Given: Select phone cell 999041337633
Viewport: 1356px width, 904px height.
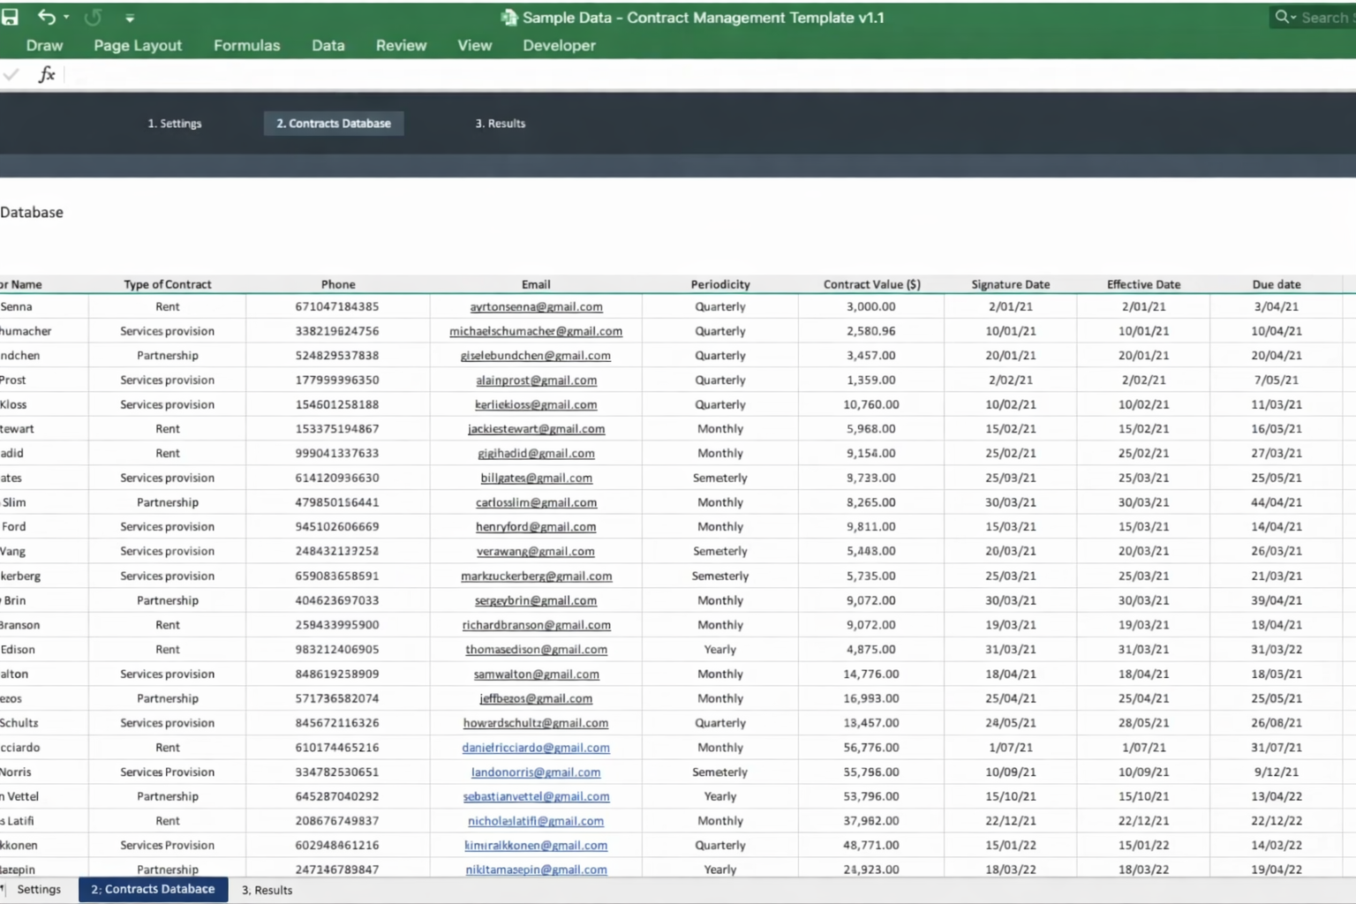Looking at the screenshot, I should pos(337,453).
